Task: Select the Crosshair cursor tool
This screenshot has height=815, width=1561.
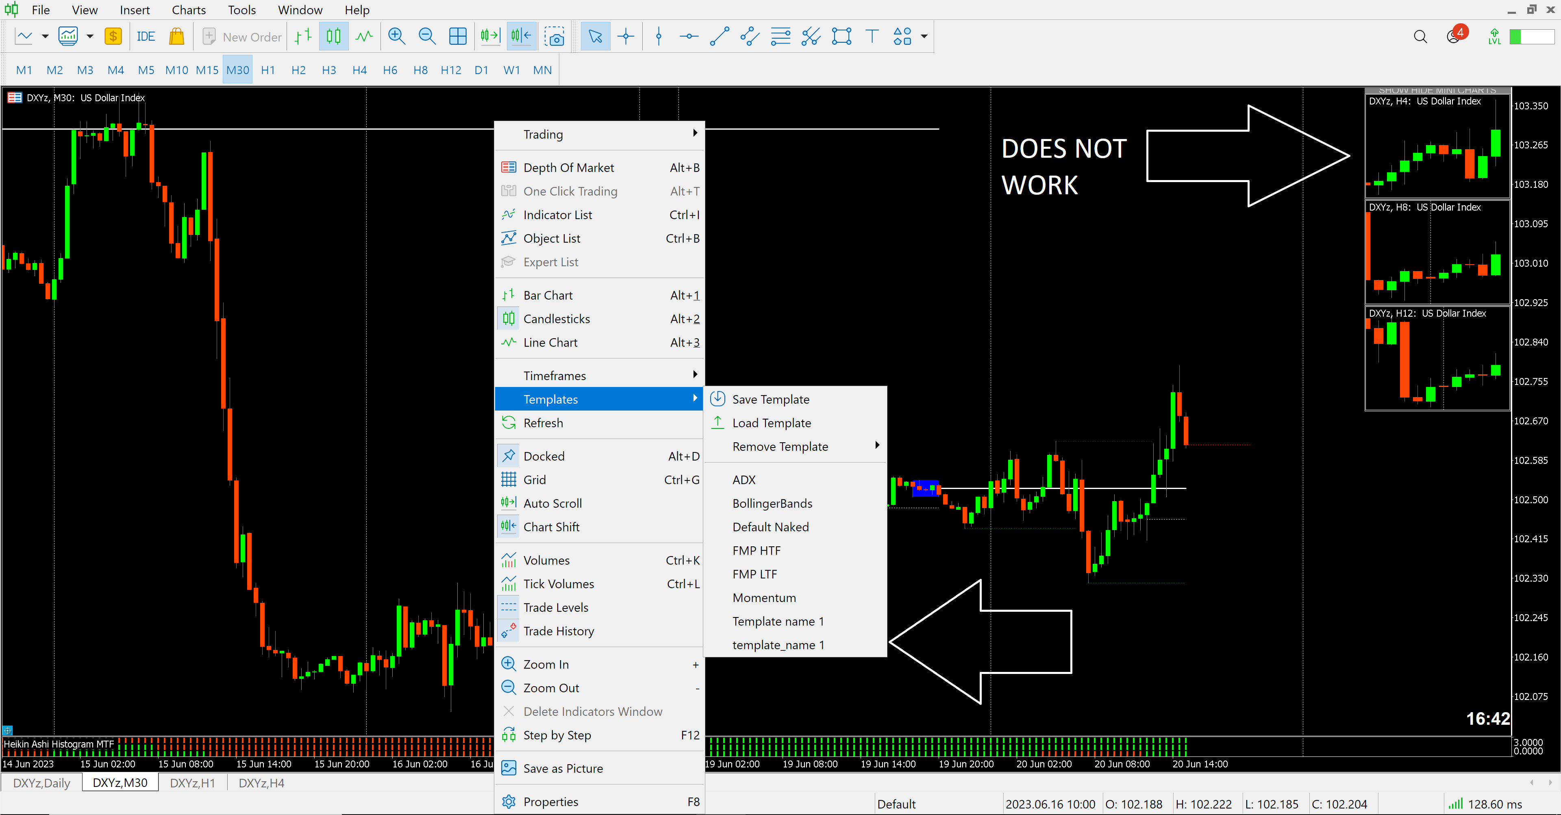Action: pyautogui.click(x=625, y=36)
